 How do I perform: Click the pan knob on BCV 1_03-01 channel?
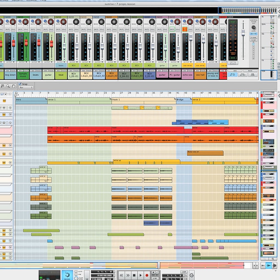76,22
